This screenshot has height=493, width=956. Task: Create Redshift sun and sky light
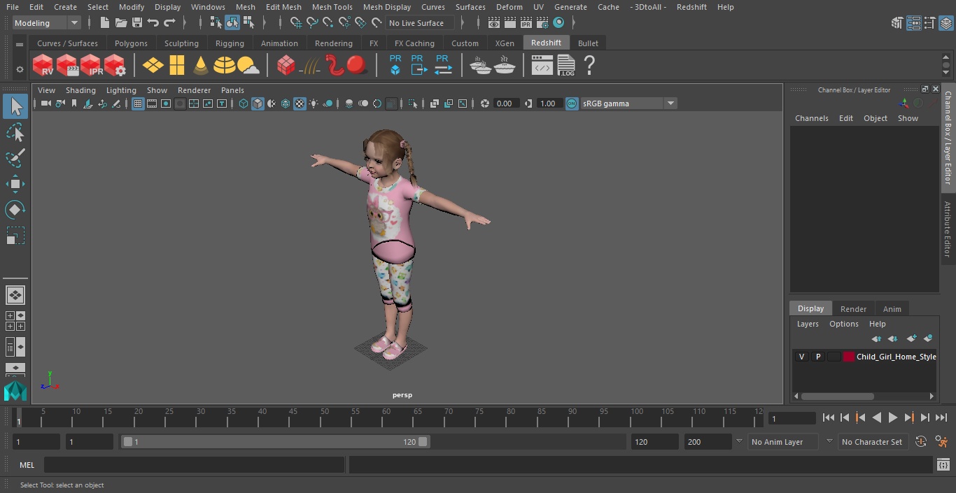pos(248,66)
